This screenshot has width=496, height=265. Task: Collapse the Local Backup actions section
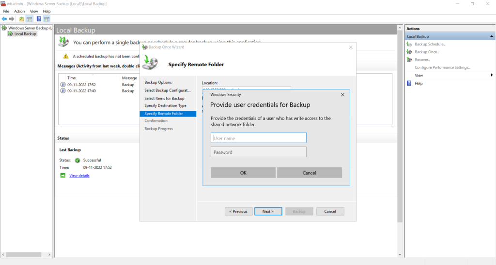pyautogui.click(x=491, y=36)
